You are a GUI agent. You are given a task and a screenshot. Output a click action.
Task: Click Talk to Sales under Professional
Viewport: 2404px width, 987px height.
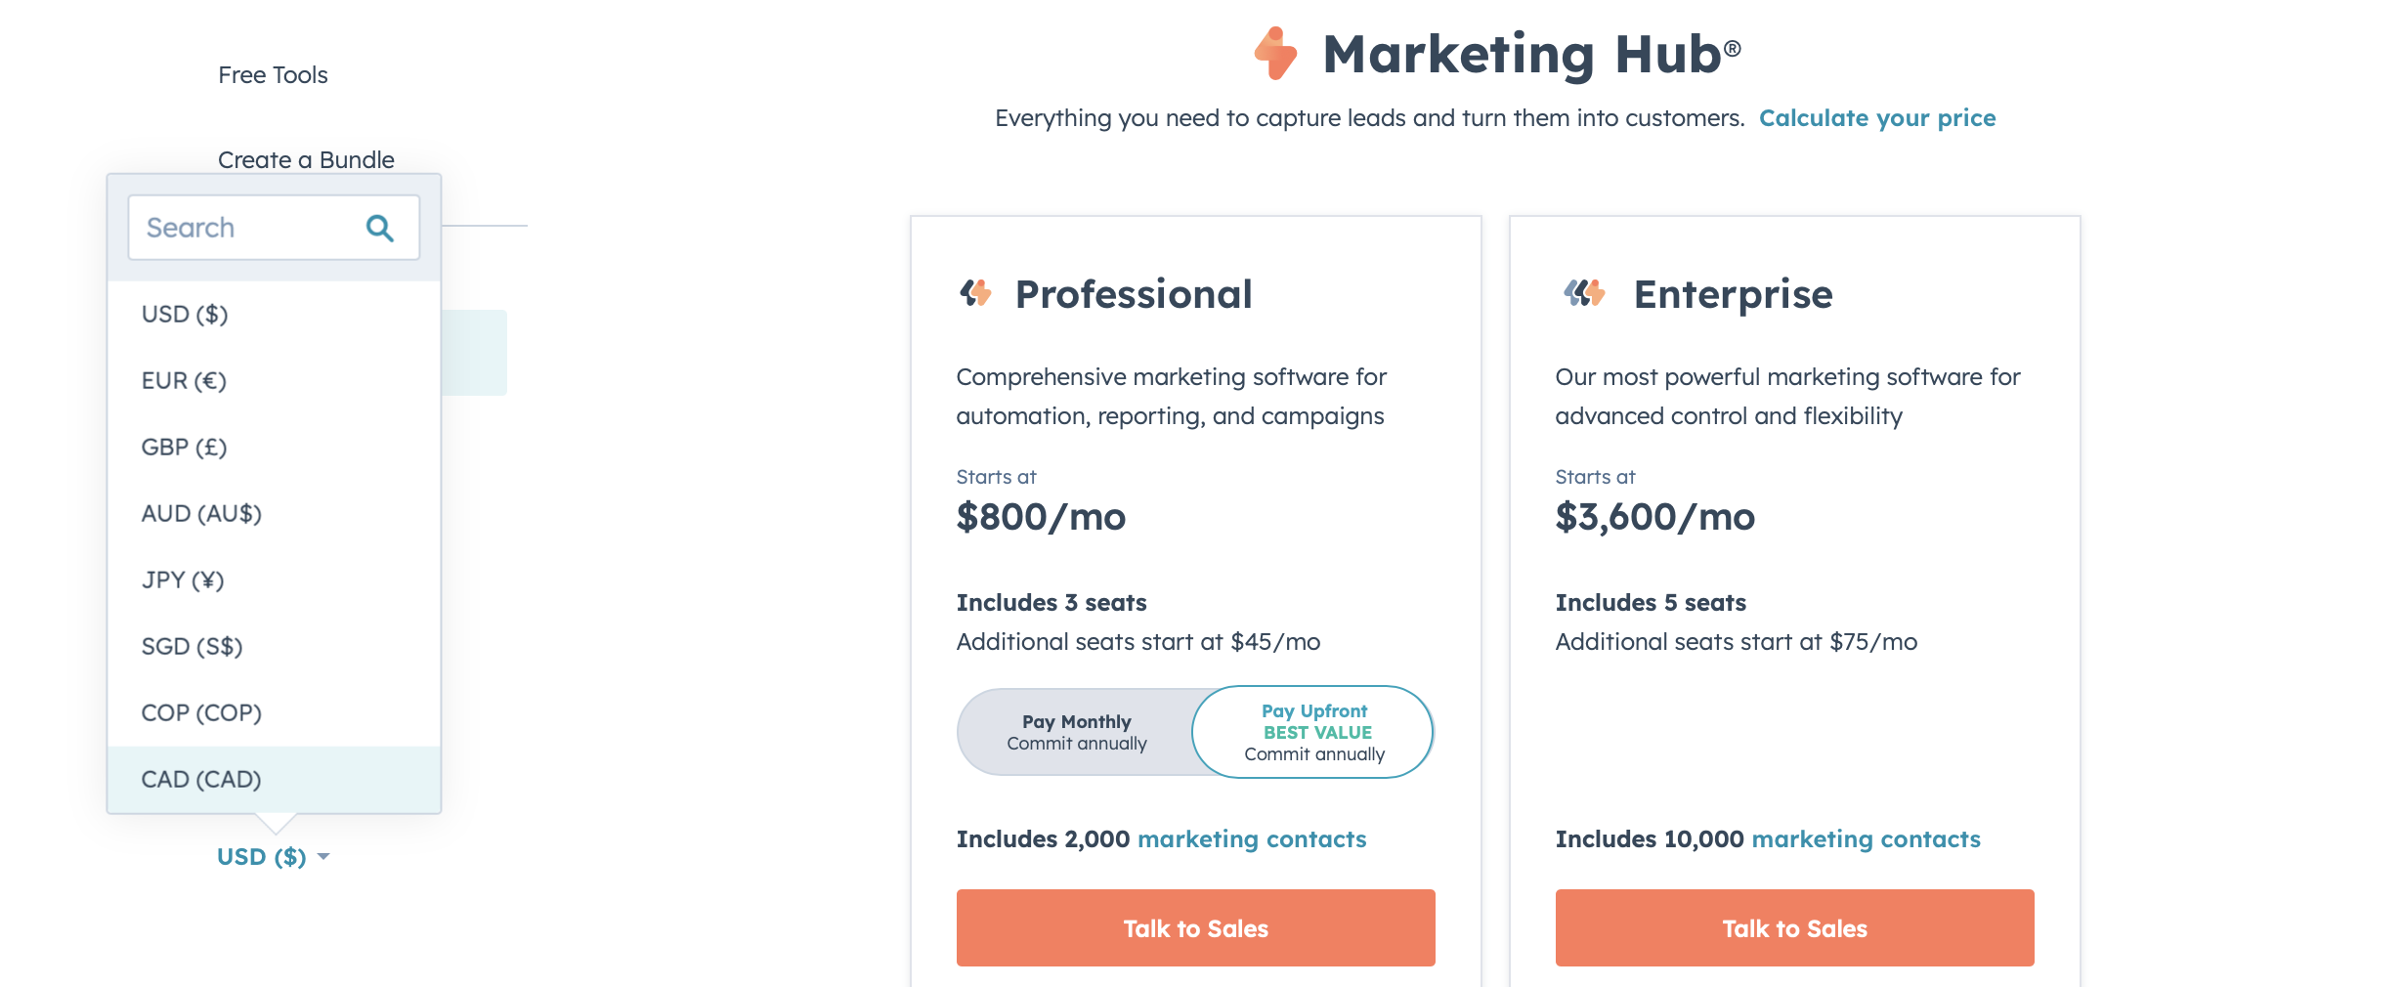1195,928
